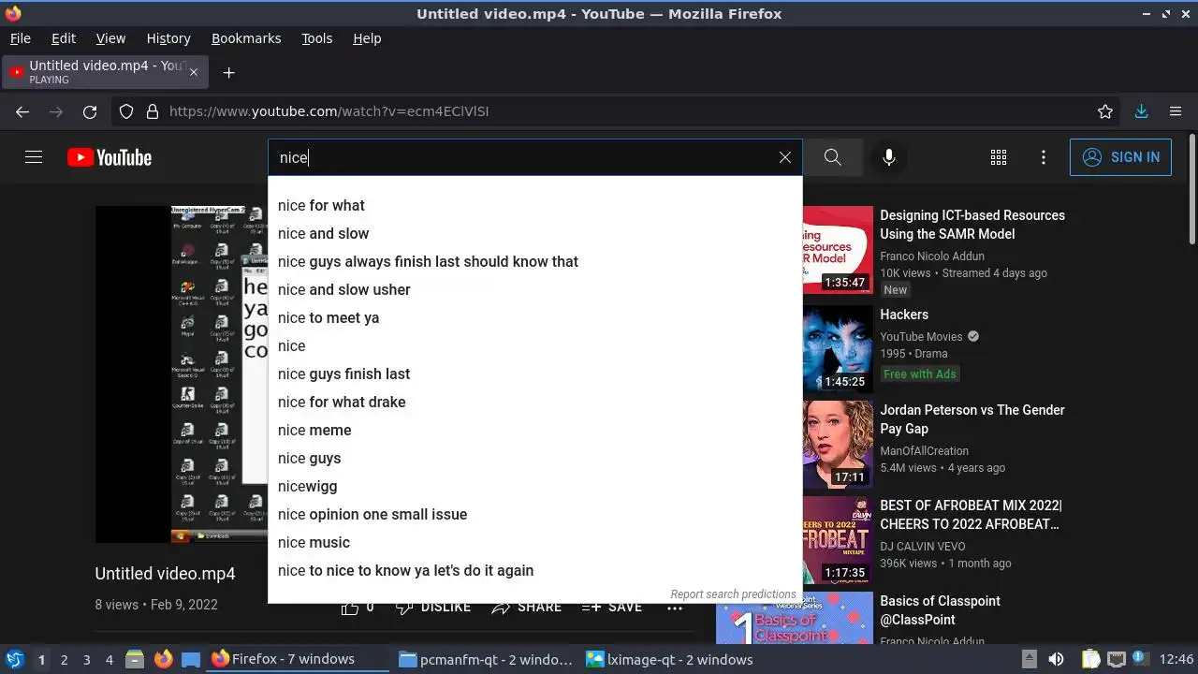Screen dimensions: 1198x674
Task: Open the View menu
Action: coord(110,38)
